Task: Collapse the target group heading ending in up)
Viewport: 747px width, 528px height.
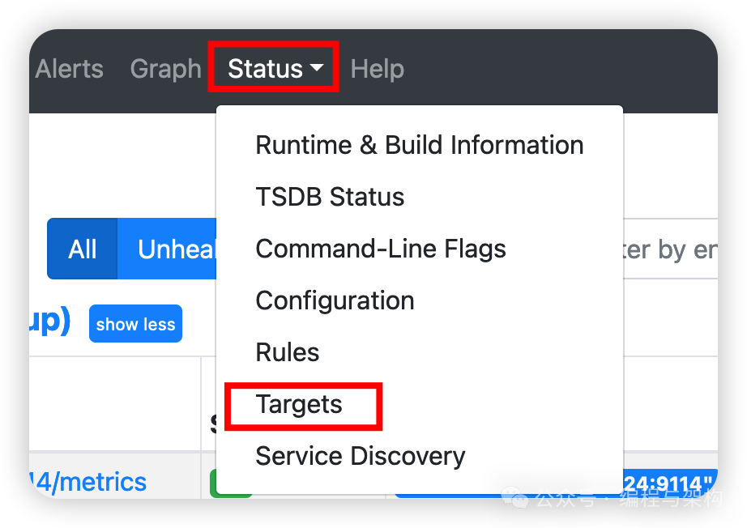Action: point(49,321)
